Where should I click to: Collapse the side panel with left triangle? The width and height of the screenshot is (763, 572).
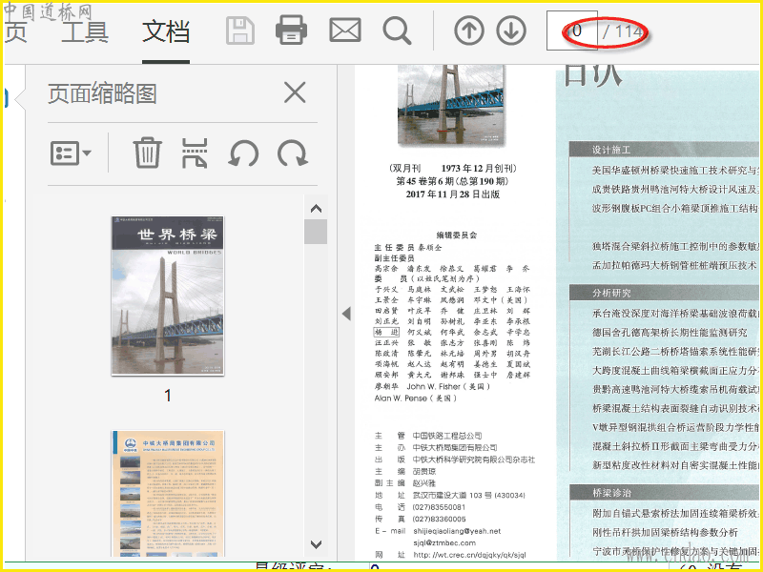pos(346,314)
